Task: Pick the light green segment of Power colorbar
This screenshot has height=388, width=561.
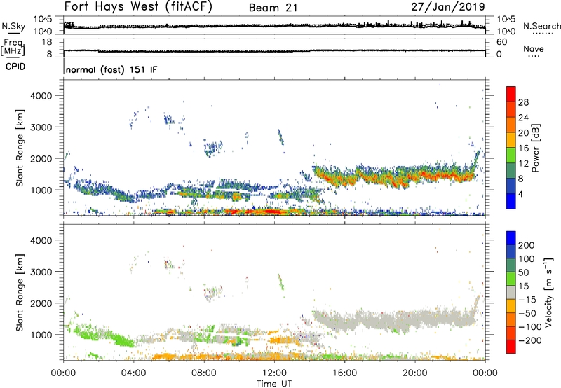Action: pos(511,155)
